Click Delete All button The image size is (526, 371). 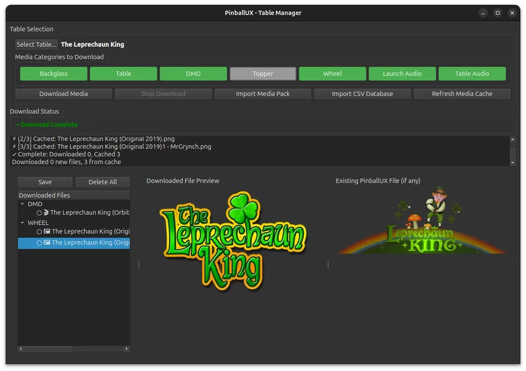pyautogui.click(x=103, y=182)
